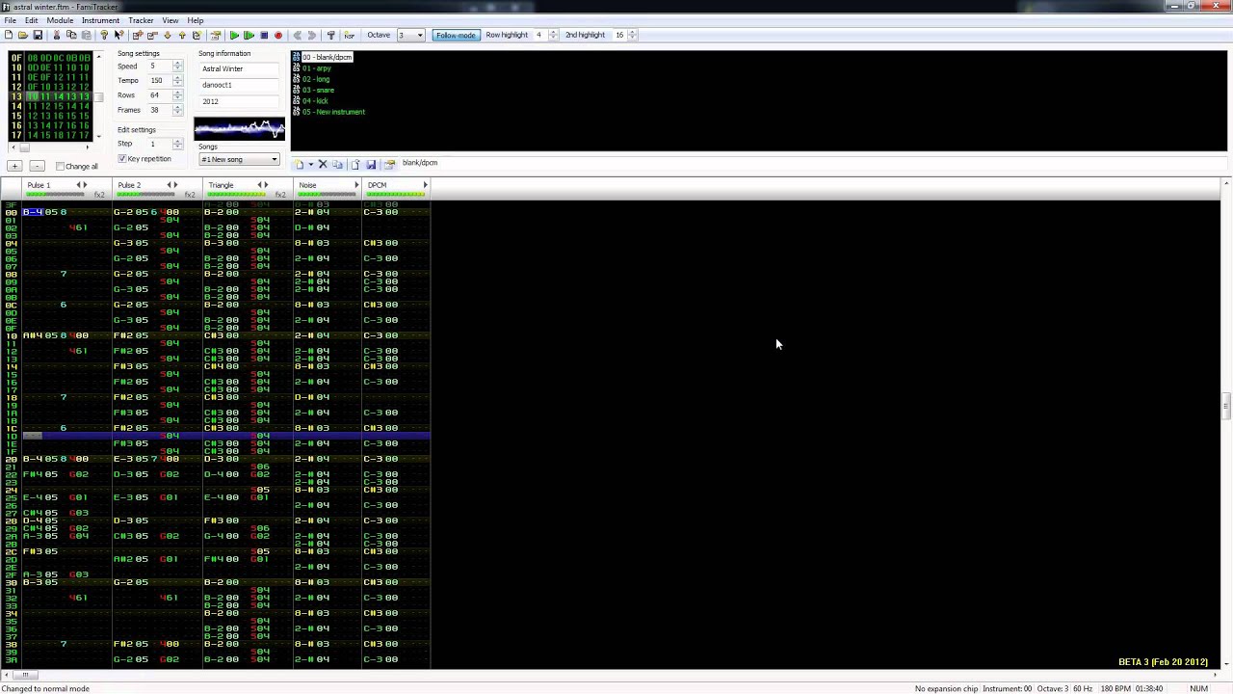Open the Help menu
The width and height of the screenshot is (1233, 694).
[196, 20]
